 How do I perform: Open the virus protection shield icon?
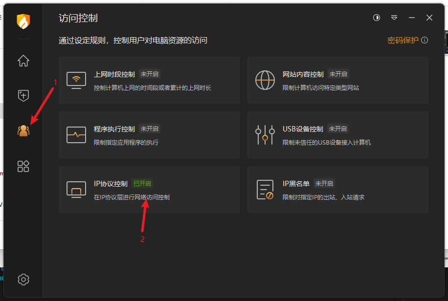[23, 95]
